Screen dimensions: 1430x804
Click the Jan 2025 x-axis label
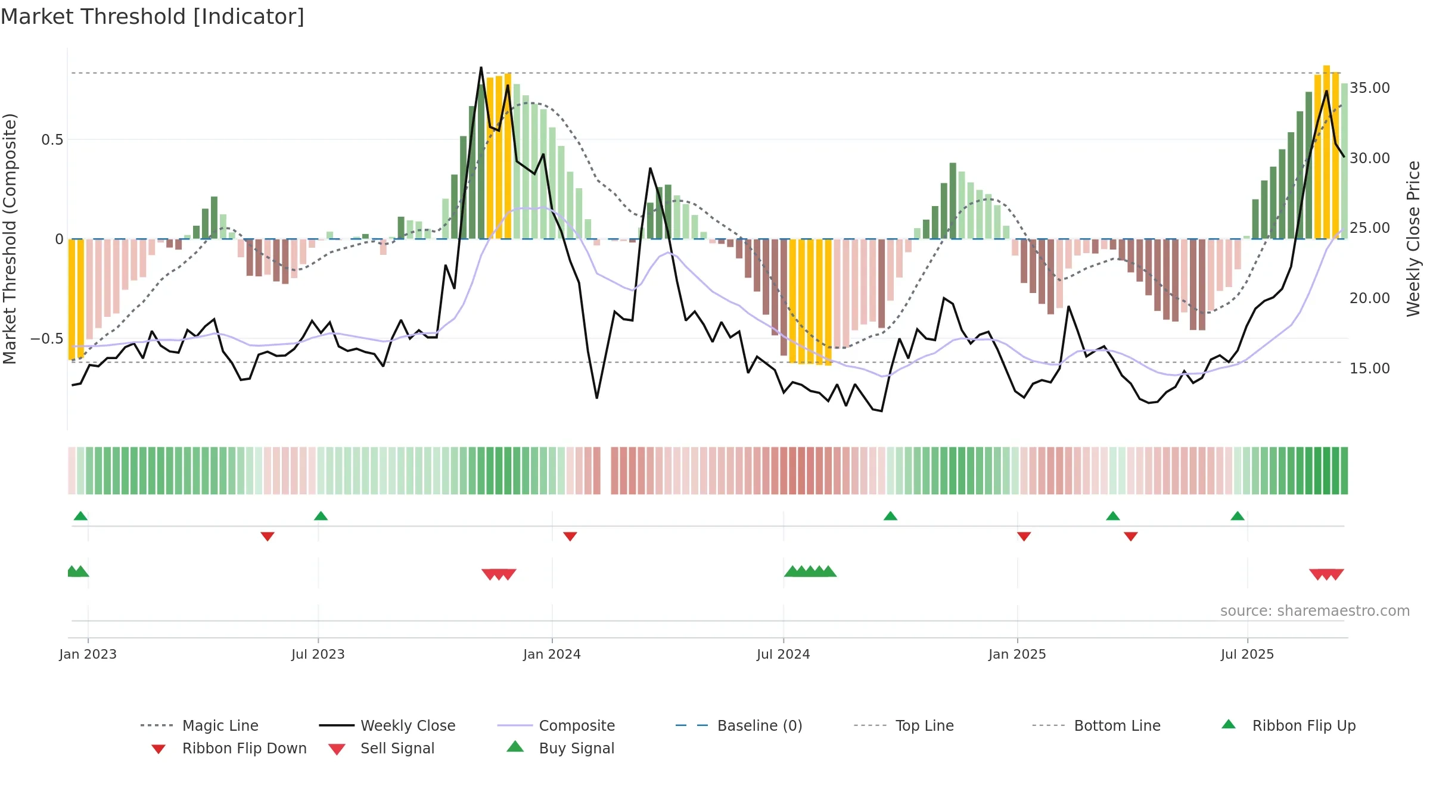coord(1018,654)
